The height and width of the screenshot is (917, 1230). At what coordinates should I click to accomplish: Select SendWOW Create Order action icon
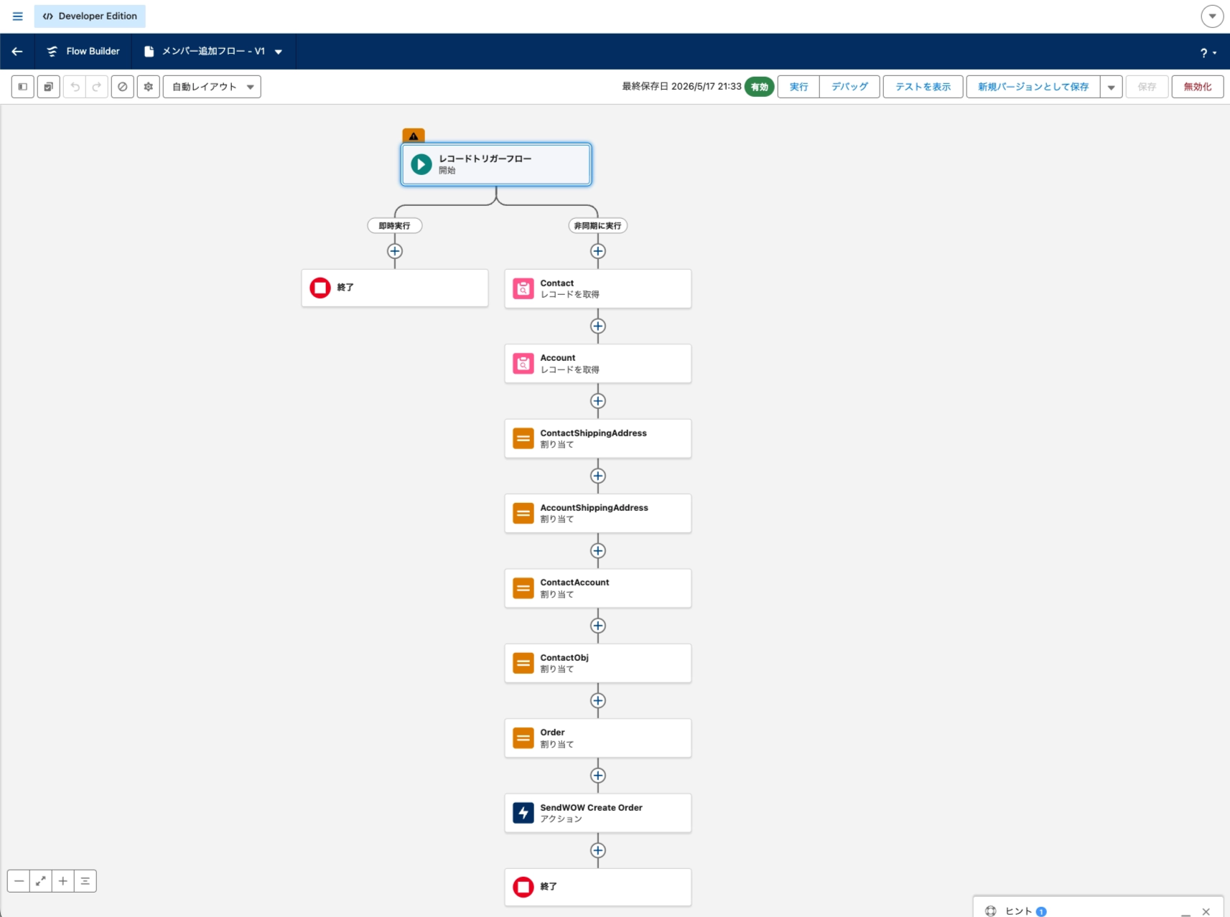pyautogui.click(x=523, y=813)
